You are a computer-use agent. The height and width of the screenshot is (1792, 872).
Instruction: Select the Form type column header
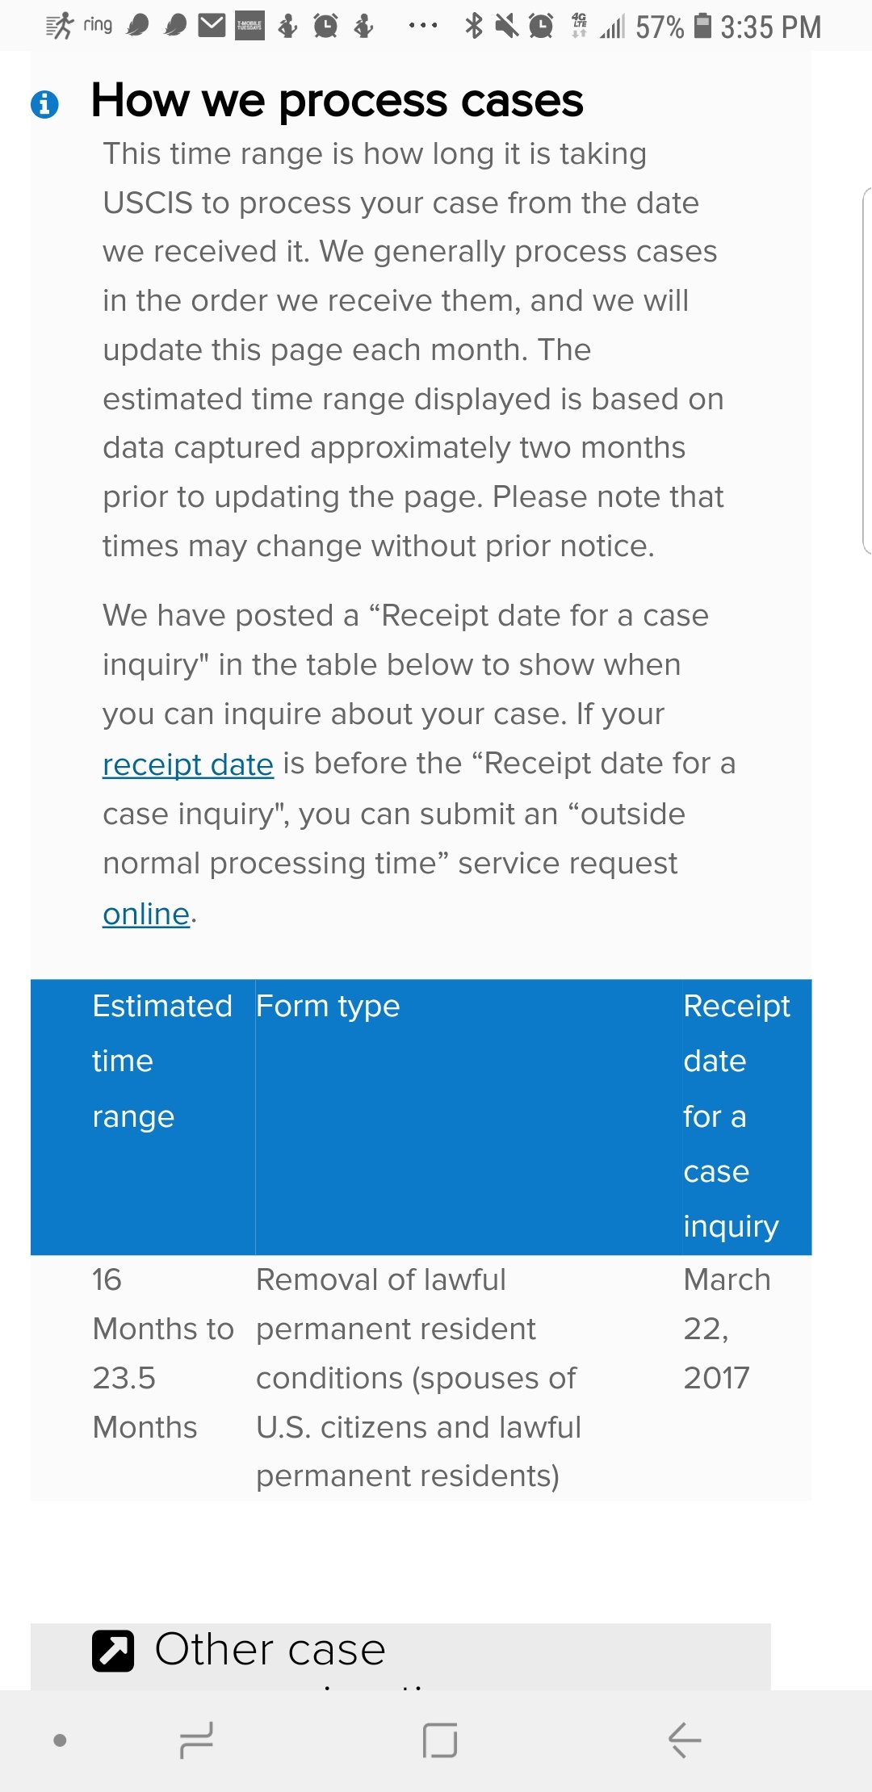pyautogui.click(x=328, y=1006)
